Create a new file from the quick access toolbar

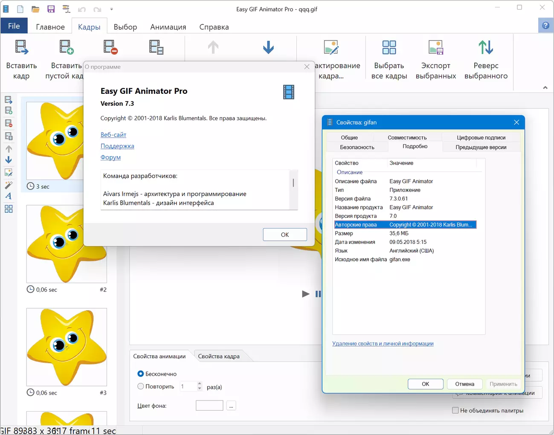coord(20,9)
